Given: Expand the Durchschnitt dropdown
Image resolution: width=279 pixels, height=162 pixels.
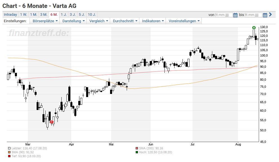Looking at the screenshot, I should point(125,21).
